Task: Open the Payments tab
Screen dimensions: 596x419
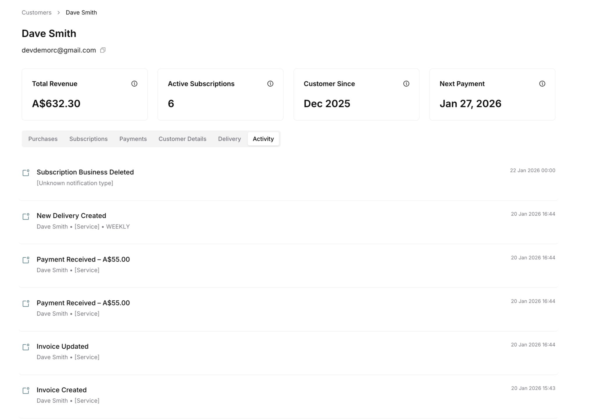Action: point(133,139)
